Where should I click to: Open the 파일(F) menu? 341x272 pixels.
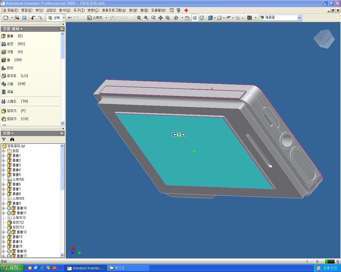point(13,10)
